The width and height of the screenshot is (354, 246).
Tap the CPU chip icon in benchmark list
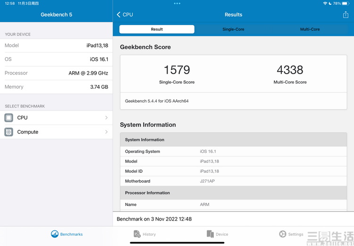click(x=8, y=118)
